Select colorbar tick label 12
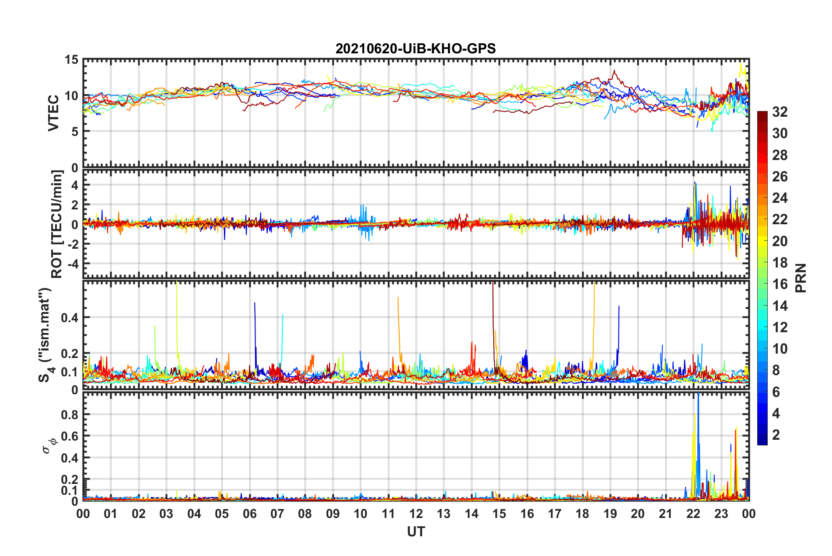 pos(780,327)
